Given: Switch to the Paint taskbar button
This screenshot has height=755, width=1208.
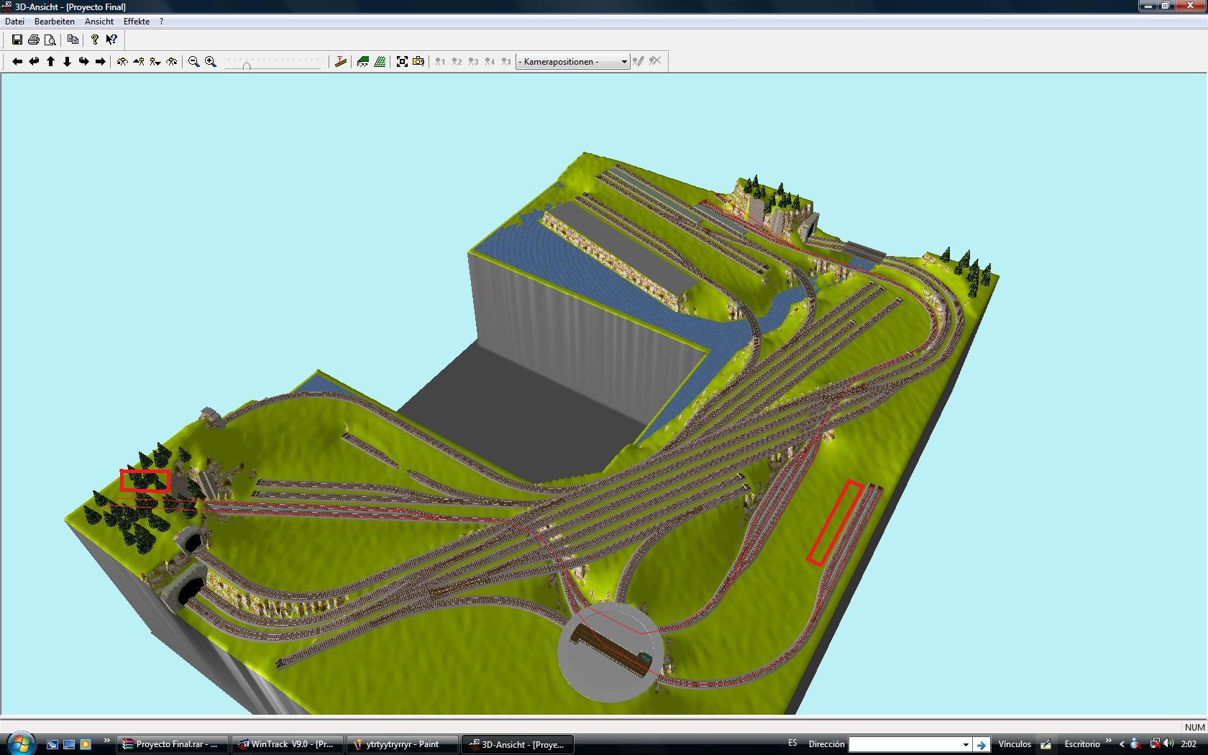Looking at the screenshot, I should point(402,744).
